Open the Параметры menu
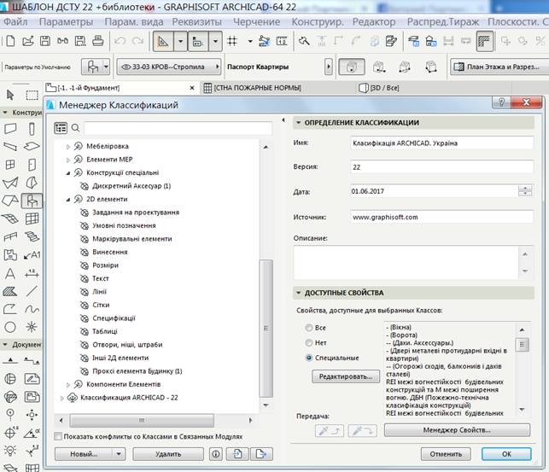This screenshot has width=549, height=472. click(66, 21)
